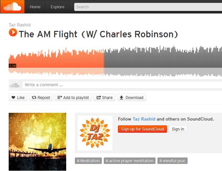
Task: Share the track
Action: click(x=104, y=97)
